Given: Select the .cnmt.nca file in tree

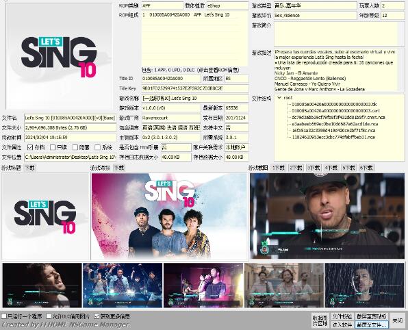Looking at the screenshot, I should tap(338, 117).
